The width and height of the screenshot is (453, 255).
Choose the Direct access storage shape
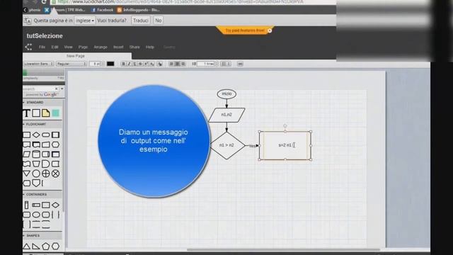[x=45, y=154]
